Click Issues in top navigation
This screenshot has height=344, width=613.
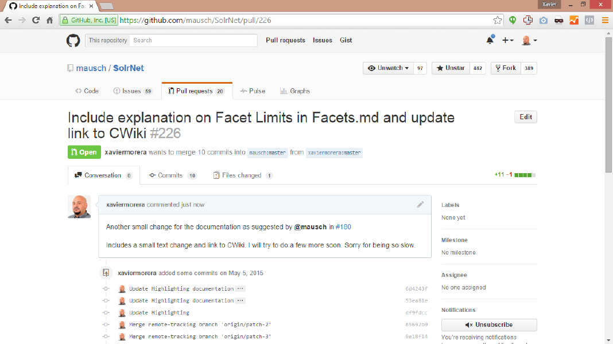(322, 40)
